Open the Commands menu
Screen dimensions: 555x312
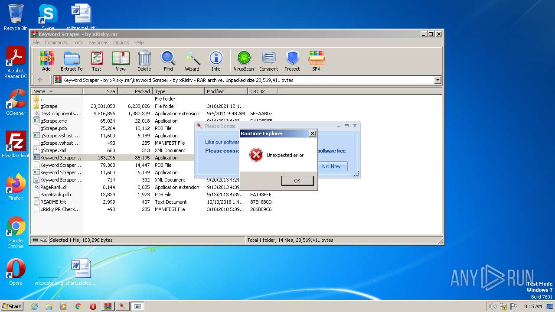point(56,42)
